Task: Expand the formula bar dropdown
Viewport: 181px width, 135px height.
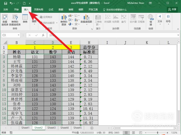Action: [178, 35]
